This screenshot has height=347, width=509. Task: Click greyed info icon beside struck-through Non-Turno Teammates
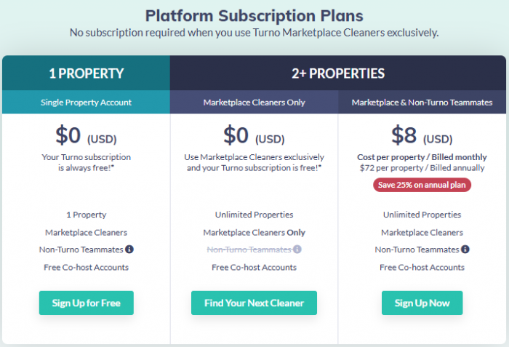297,250
